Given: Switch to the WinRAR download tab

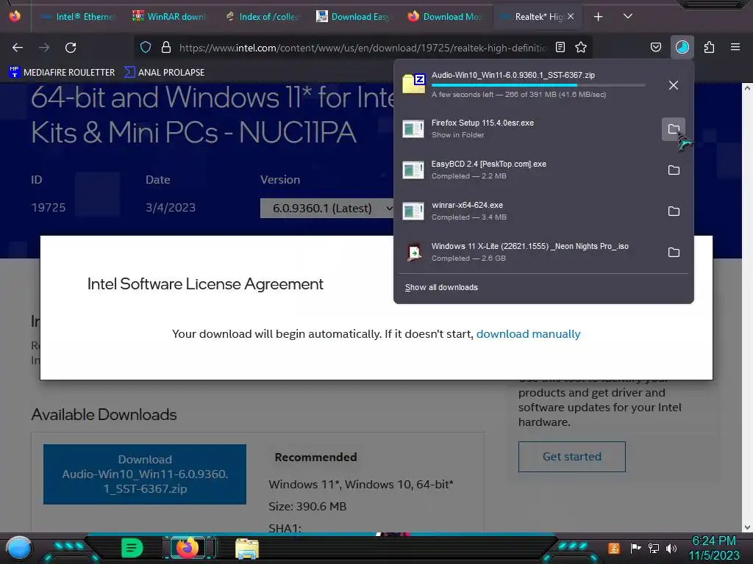Looking at the screenshot, I should tap(169, 16).
